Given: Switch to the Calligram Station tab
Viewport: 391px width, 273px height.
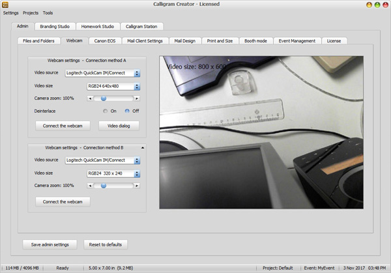Looking at the screenshot, I should 141,27.
